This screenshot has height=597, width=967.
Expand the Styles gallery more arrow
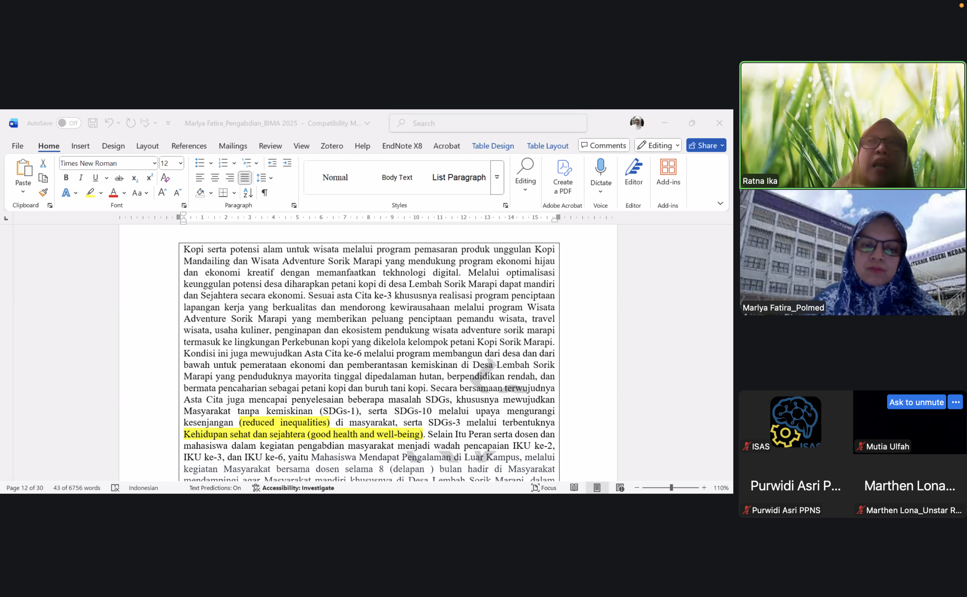click(x=497, y=177)
